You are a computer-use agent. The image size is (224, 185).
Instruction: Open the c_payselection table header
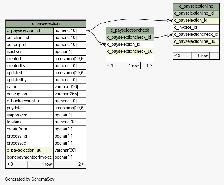click(x=45, y=23)
